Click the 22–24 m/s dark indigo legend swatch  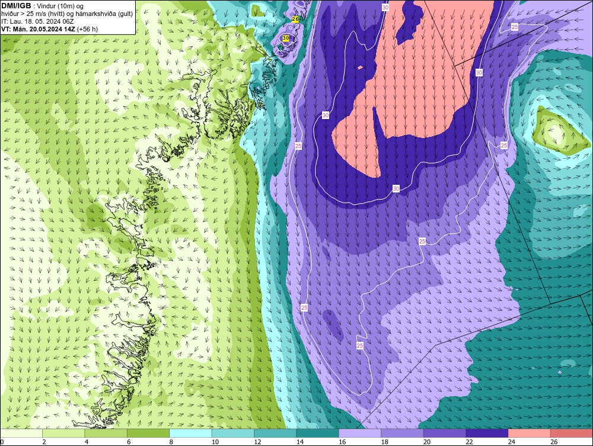pyautogui.click(x=487, y=433)
